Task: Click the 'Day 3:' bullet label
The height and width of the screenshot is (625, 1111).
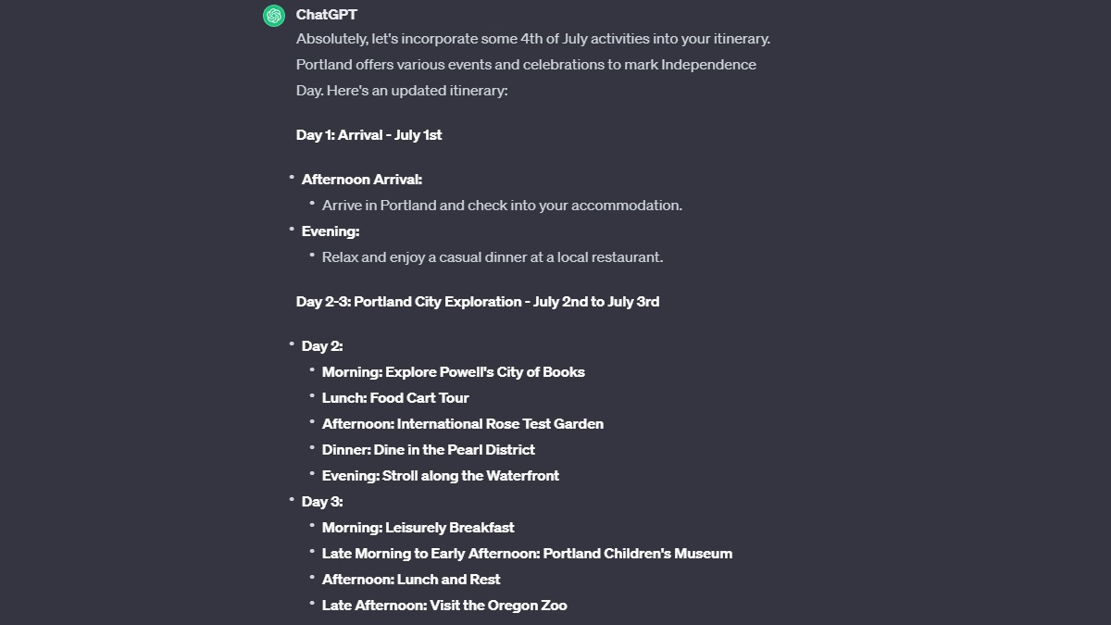Action: click(x=322, y=502)
